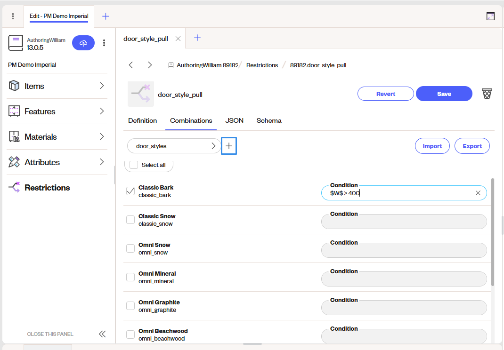Click the Items cube icon
Viewport: 504px width, 350px height.
(14, 86)
